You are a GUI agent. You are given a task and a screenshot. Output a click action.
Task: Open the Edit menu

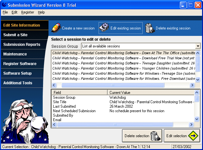coord(14,12)
